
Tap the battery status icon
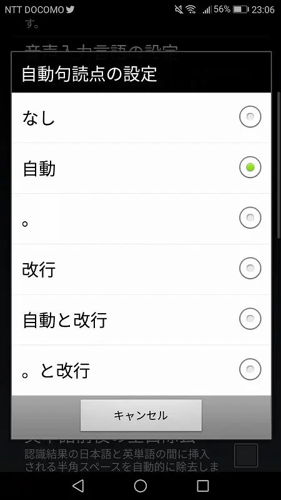pyautogui.click(x=240, y=9)
